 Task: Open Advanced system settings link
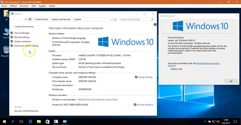pyautogui.click(x=27, y=46)
